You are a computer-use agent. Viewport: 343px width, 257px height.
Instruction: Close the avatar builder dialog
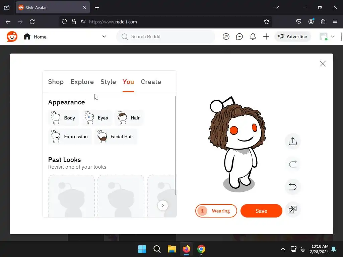coord(323,64)
